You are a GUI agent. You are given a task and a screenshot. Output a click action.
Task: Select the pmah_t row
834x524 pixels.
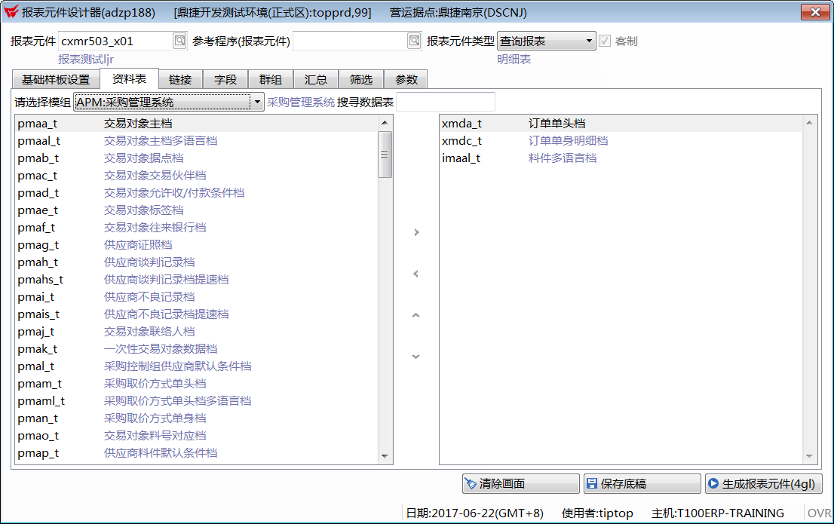click(x=197, y=262)
